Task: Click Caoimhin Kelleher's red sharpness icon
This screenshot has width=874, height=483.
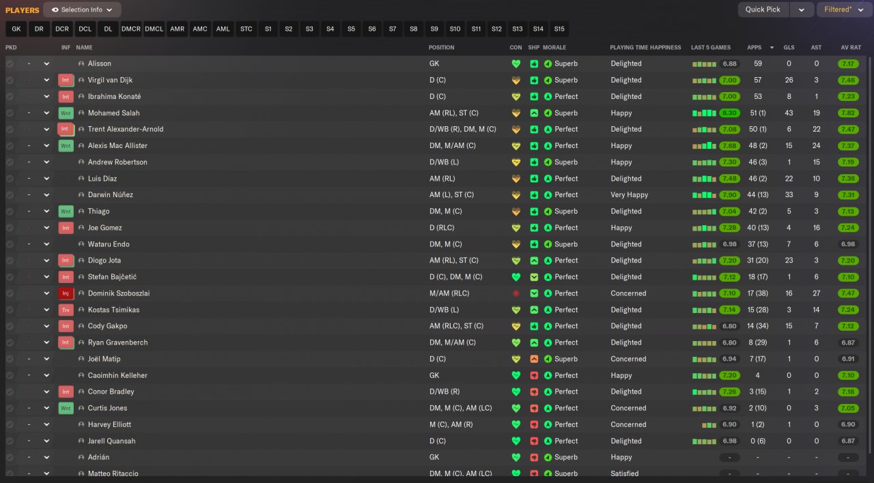Action: [534, 375]
